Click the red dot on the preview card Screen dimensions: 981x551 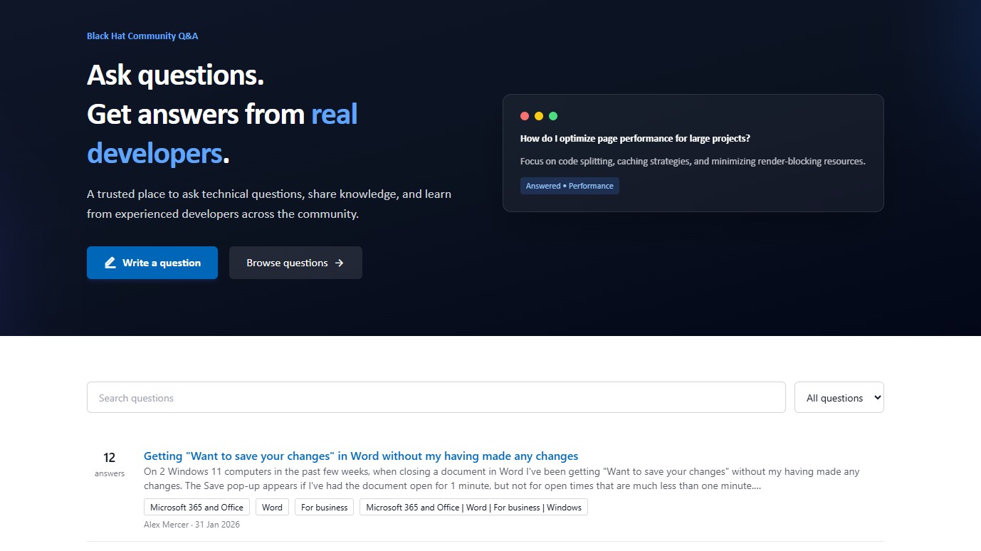click(525, 115)
